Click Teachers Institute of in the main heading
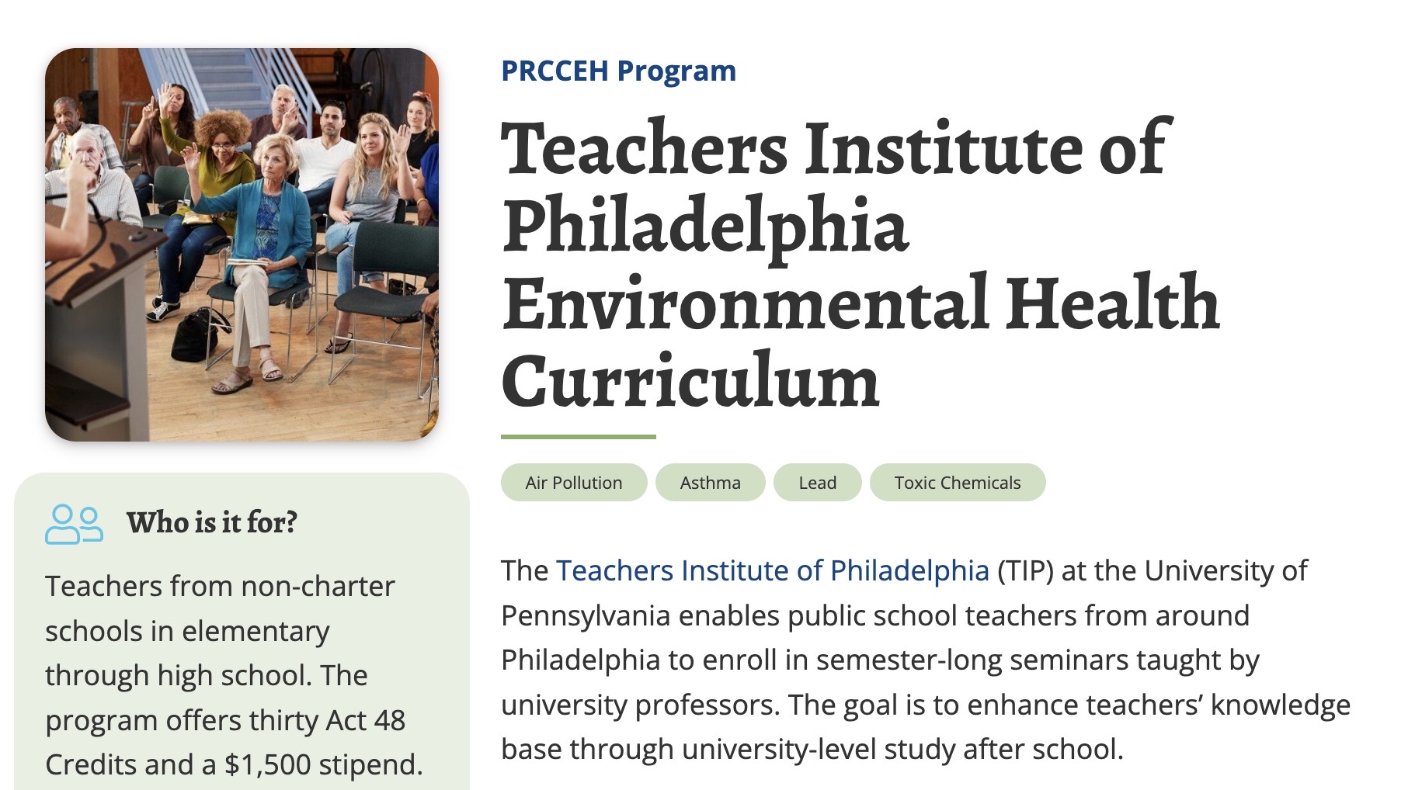Viewport: 1415px width, 790px height. coord(835,148)
